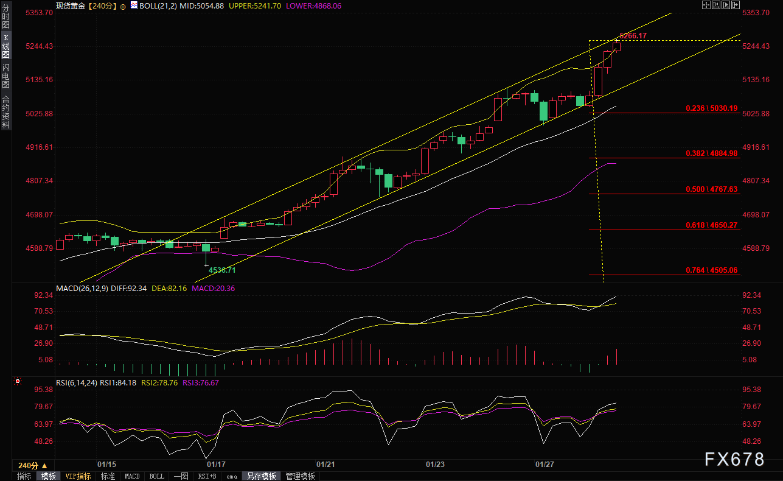Click the panel export arrow icon
The height and width of the screenshot is (481, 783).
point(736,5)
